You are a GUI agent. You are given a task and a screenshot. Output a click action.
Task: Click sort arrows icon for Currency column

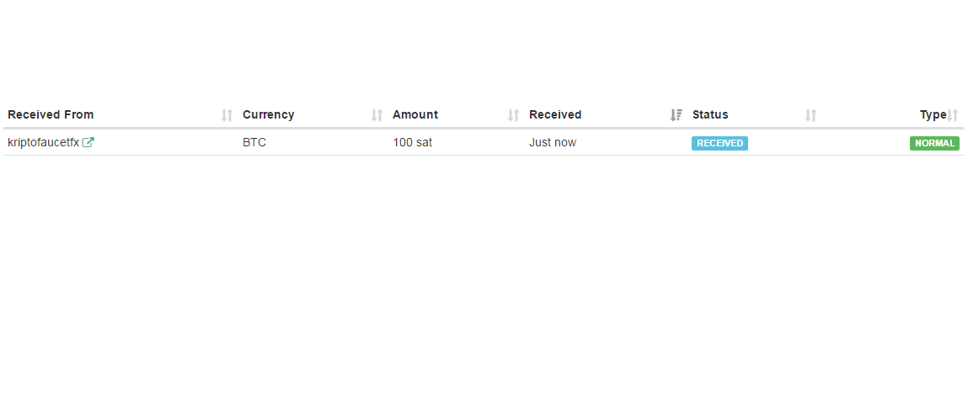[x=377, y=115]
